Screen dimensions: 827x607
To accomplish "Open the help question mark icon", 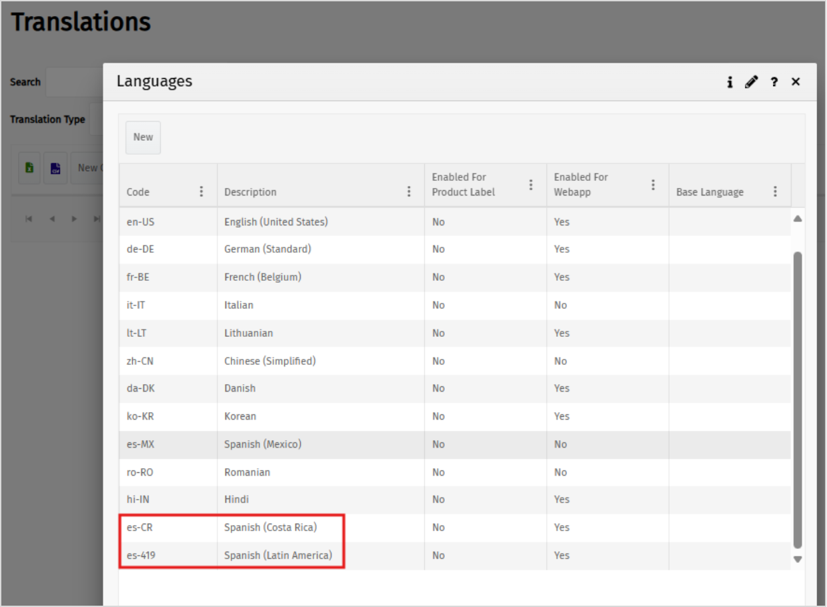I will (x=774, y=82).
